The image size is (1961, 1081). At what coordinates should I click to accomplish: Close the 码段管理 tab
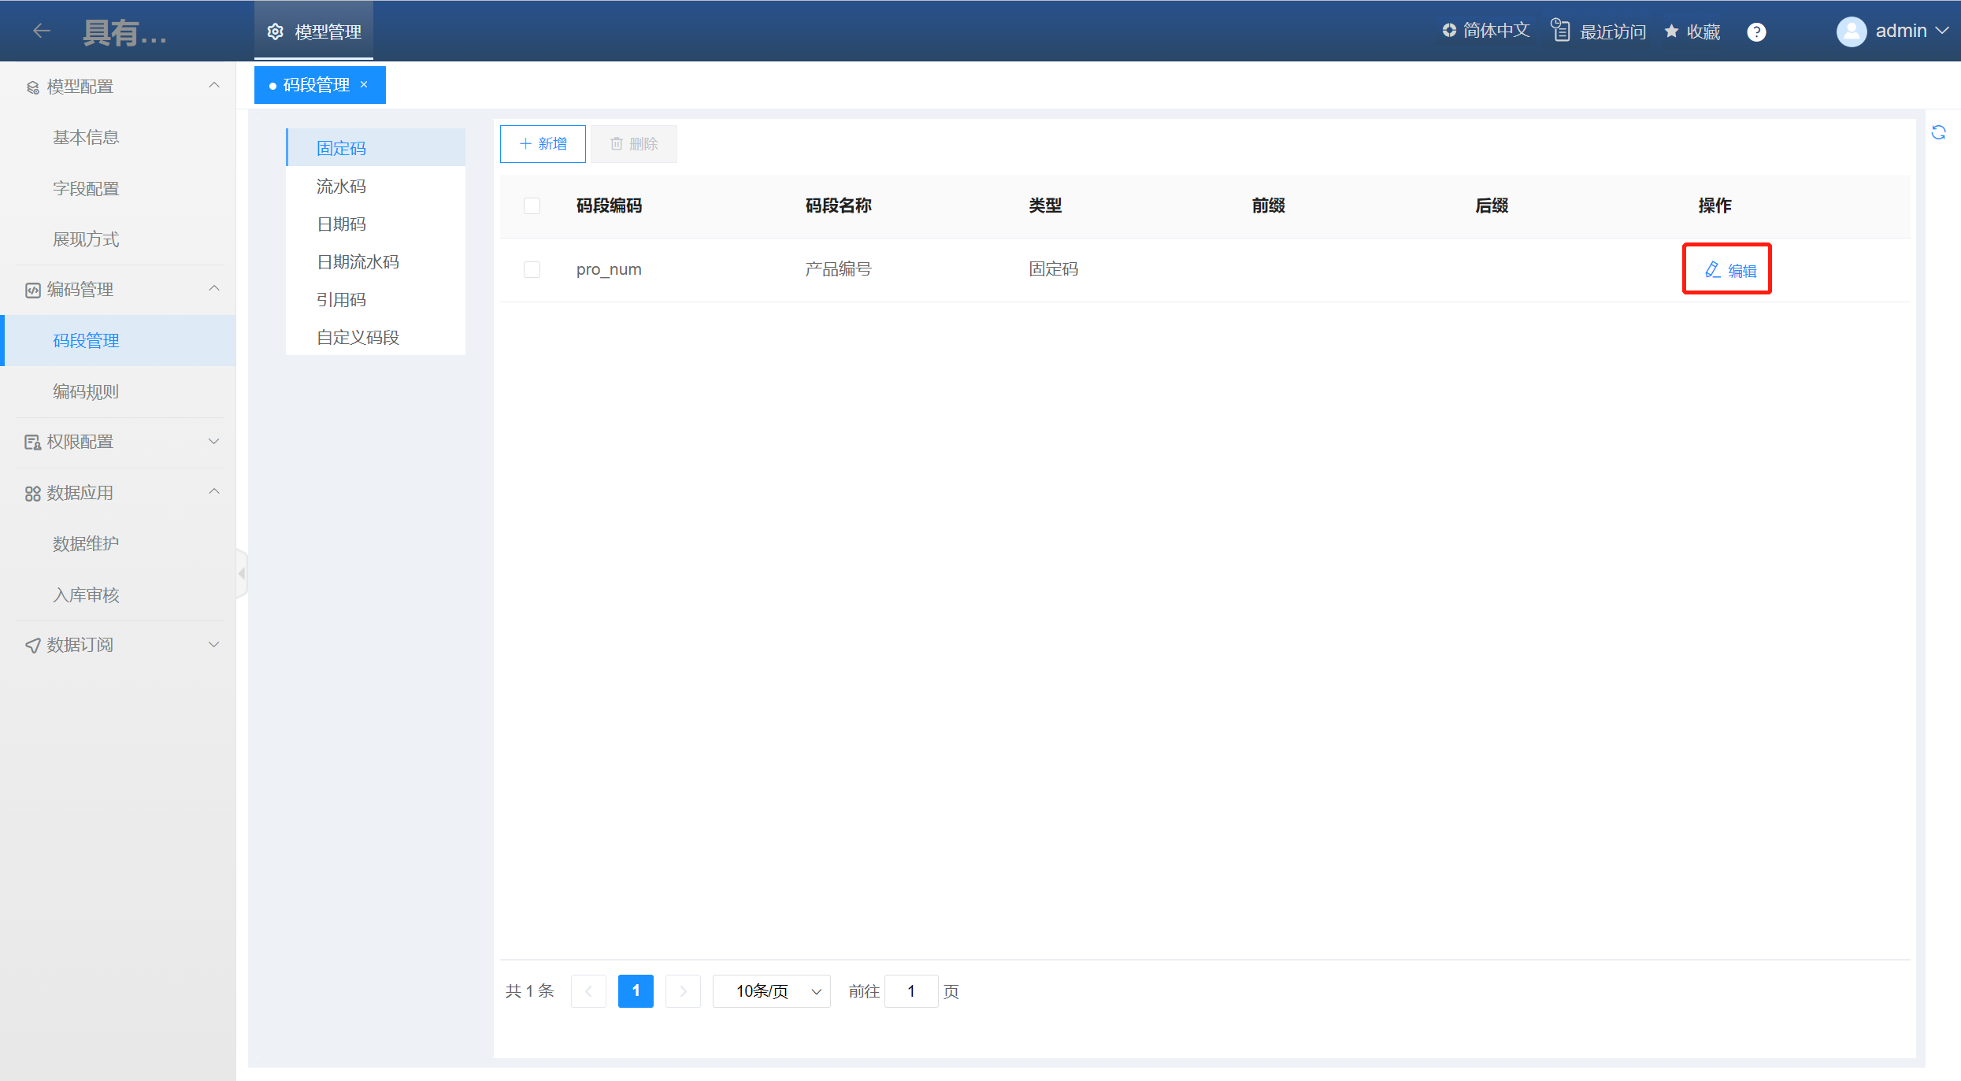click(x=364, y=84)
